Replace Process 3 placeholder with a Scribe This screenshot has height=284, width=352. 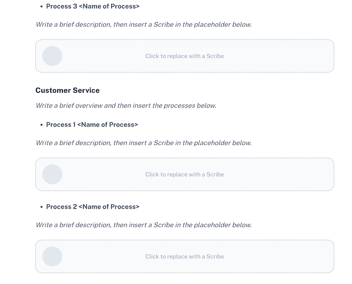tap(184, 56)
